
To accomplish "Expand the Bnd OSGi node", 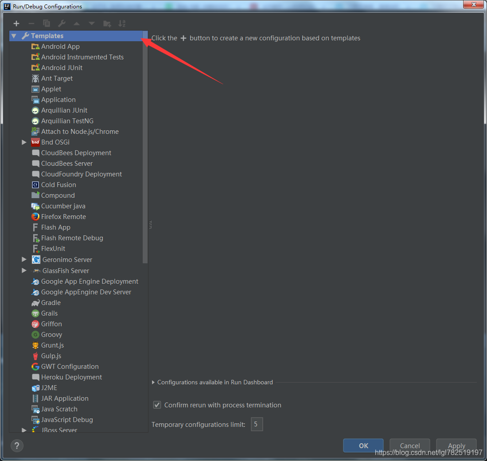I will point(24,142).
